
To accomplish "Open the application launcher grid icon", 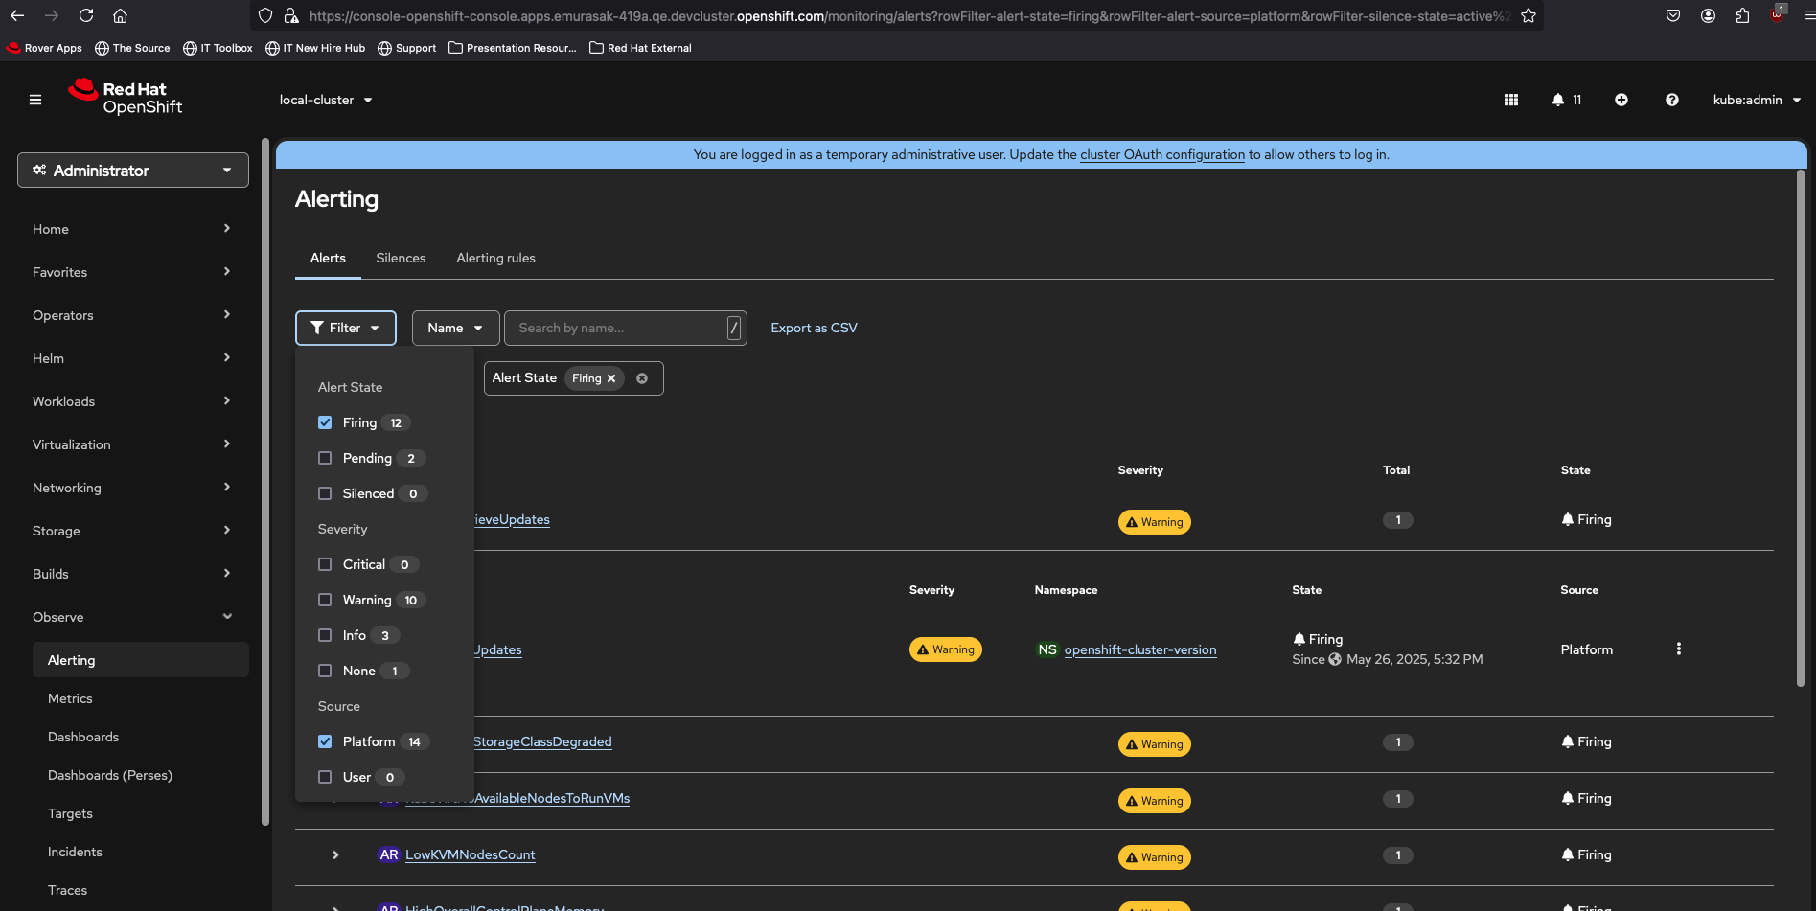I will coord(1511,100).
